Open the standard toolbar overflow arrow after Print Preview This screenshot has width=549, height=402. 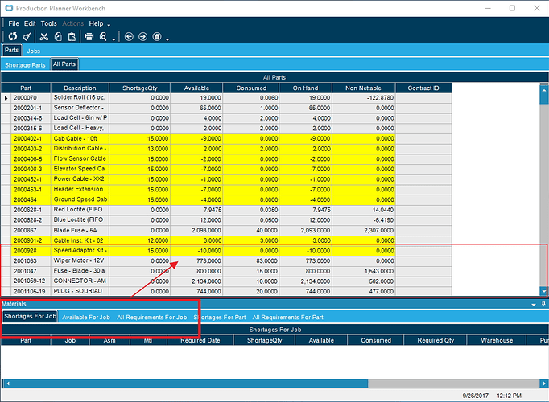(114, 39)
